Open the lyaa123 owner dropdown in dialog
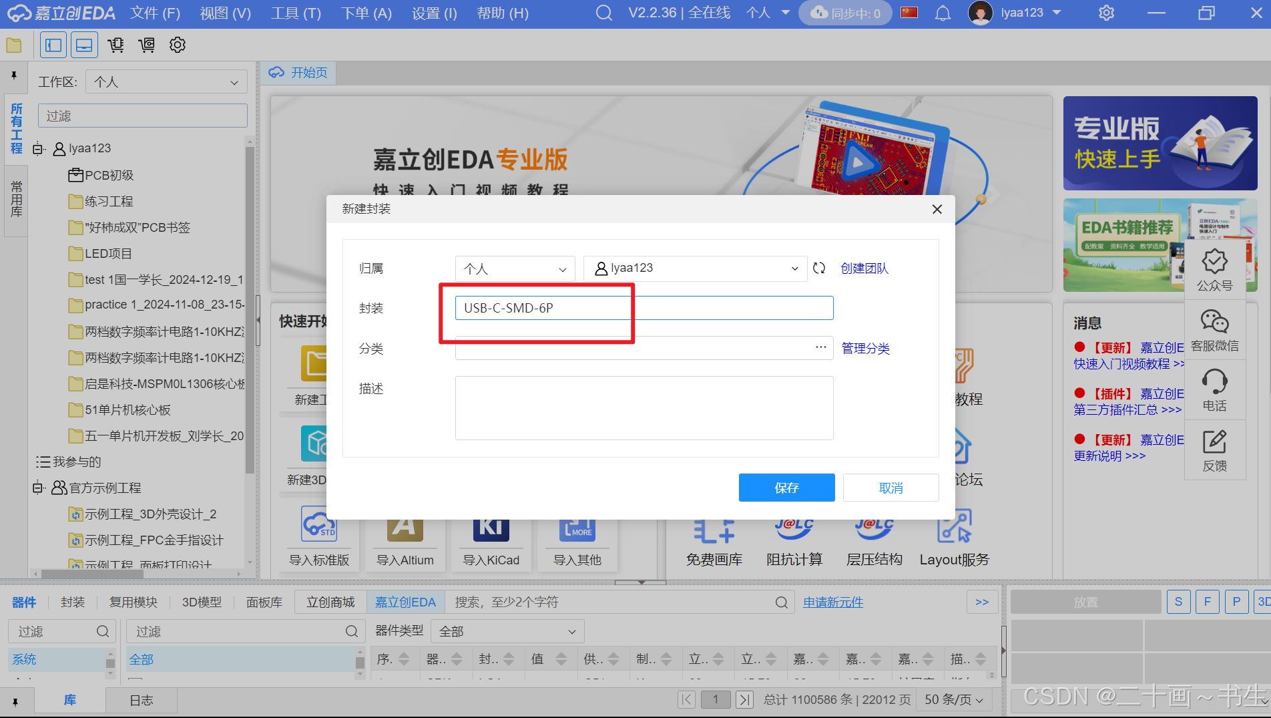Image resolution: width=1271 pixels, height=718 pixels. click(x=695, y=268)
